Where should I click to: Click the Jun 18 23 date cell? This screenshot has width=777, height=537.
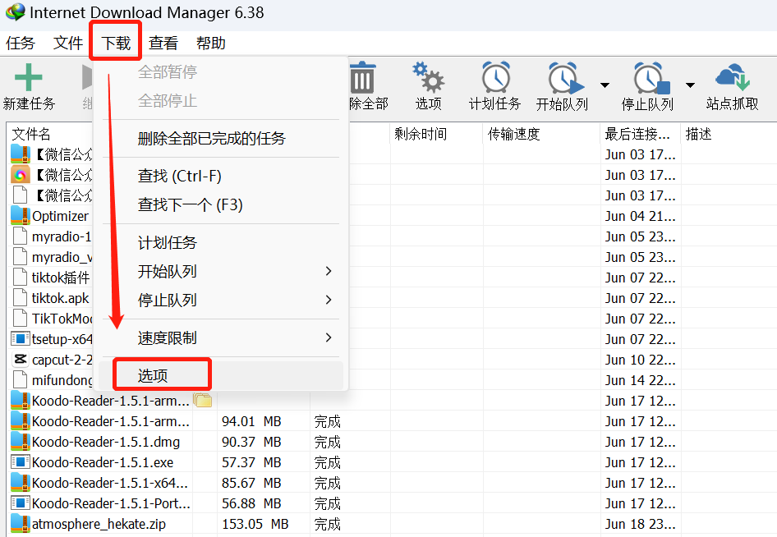(x=640, y=524)
